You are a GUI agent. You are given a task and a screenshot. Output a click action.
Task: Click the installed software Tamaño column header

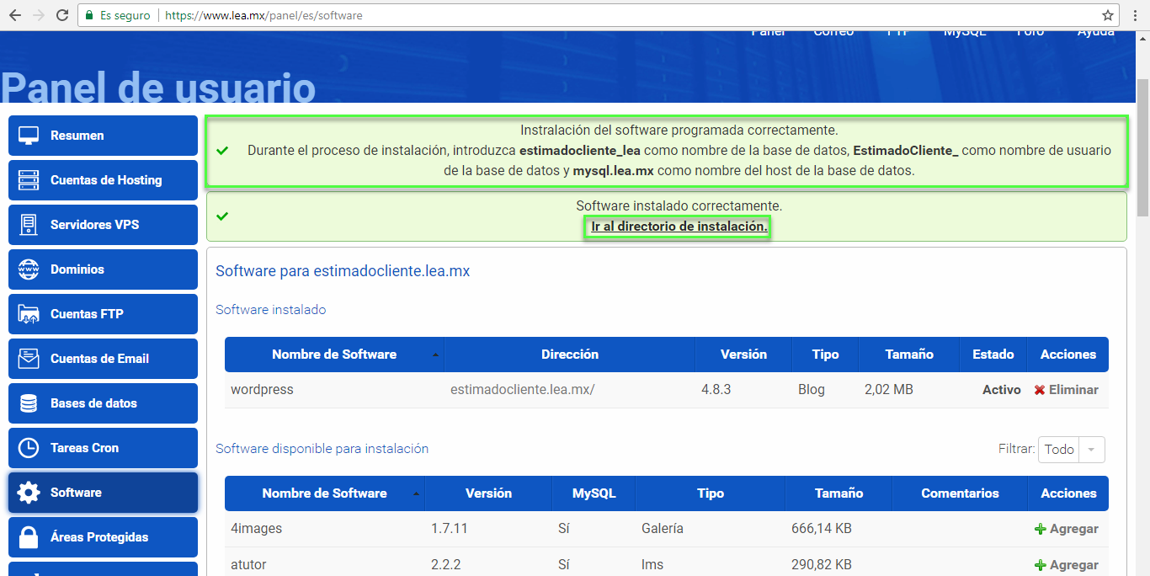pos(909,355)
